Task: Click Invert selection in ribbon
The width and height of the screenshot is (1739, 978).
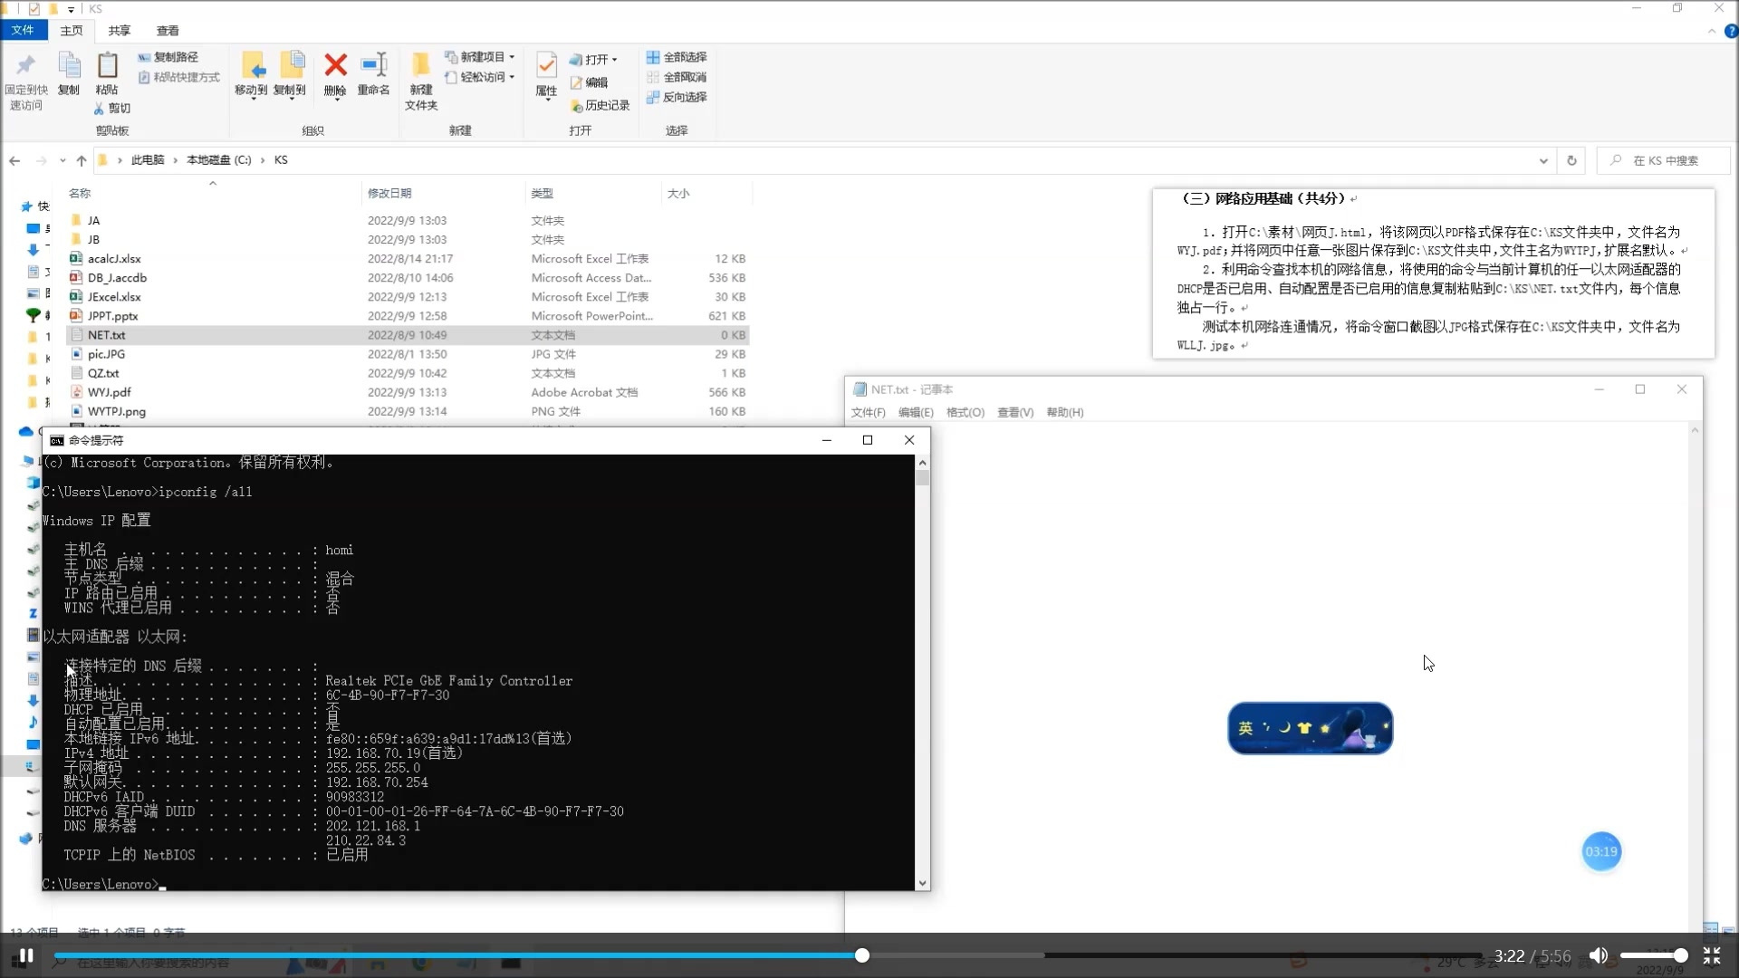Action: point(677,97)
